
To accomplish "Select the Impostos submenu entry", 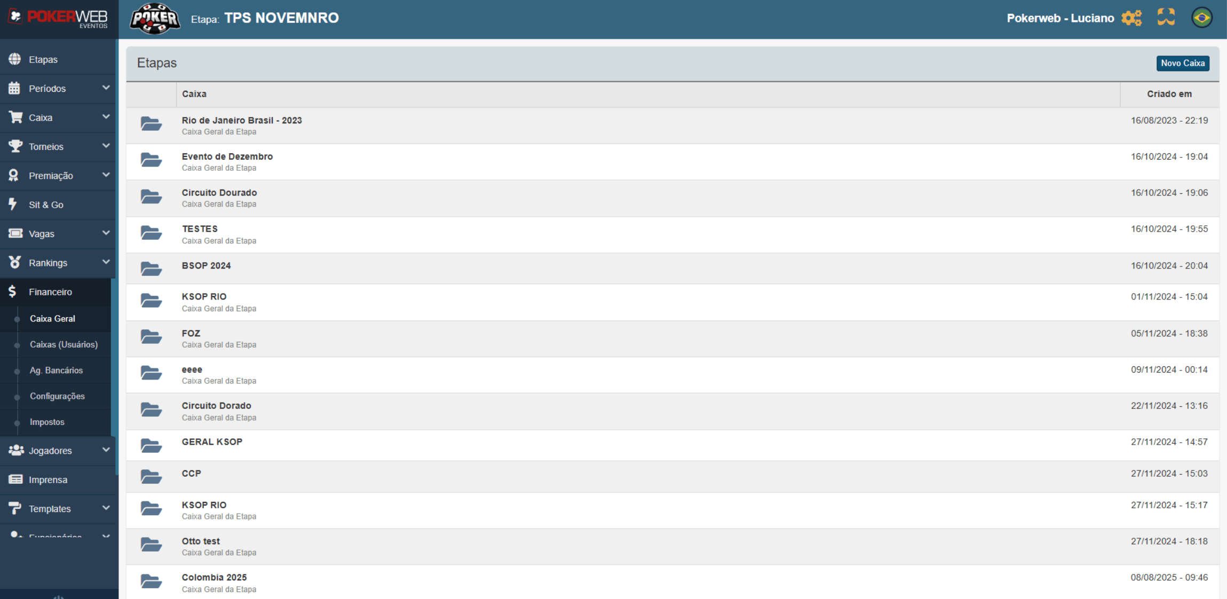I will click(47, 422).
